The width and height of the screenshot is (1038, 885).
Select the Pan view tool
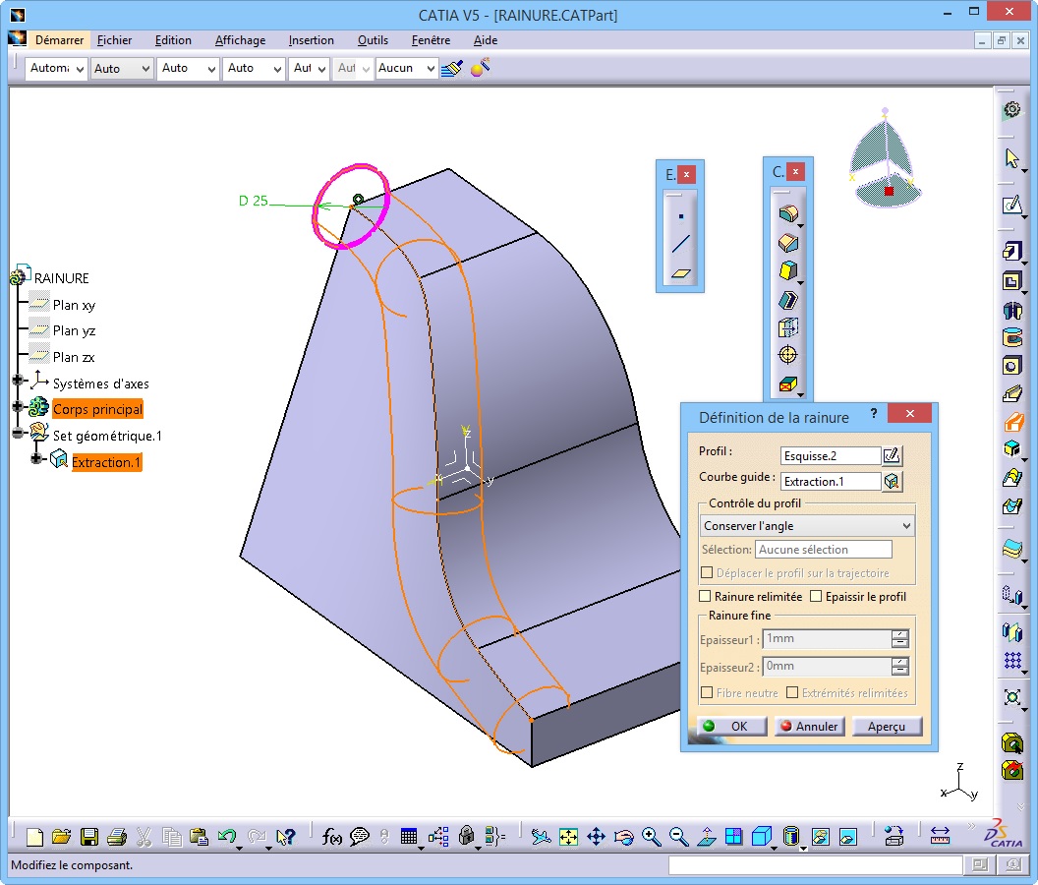click(597, 837)
